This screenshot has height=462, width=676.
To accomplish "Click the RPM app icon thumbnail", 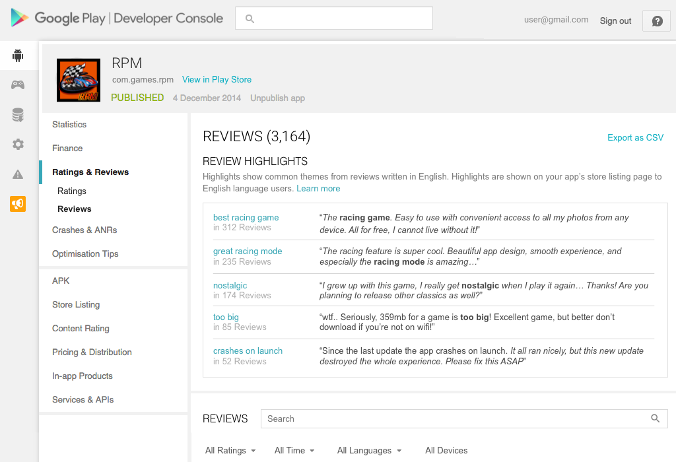I will click(x=79, y=79).
